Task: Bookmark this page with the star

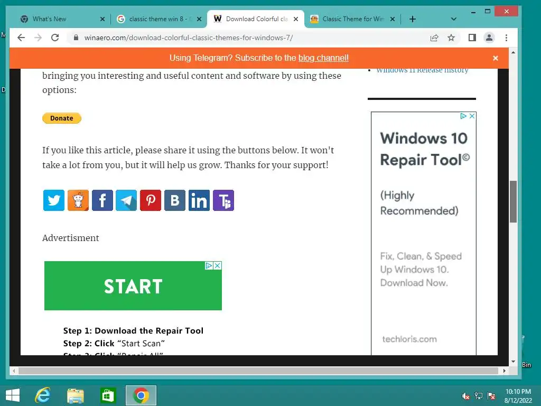Action: [x=451, y=38]
